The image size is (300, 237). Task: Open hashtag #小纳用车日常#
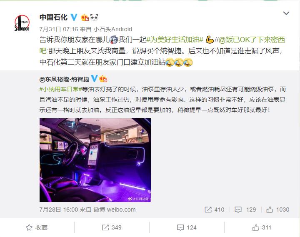pos(61,89)
